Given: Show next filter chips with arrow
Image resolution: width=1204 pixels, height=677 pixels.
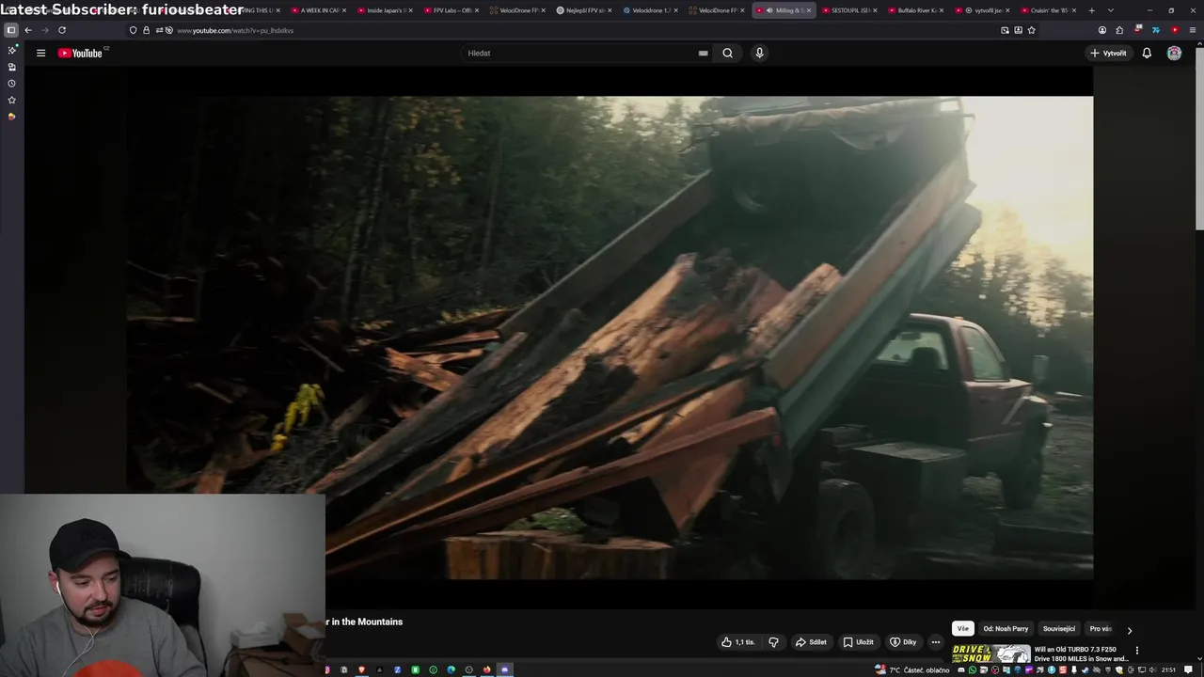Looking at the screenshot, I should [x=1130, y=630].
